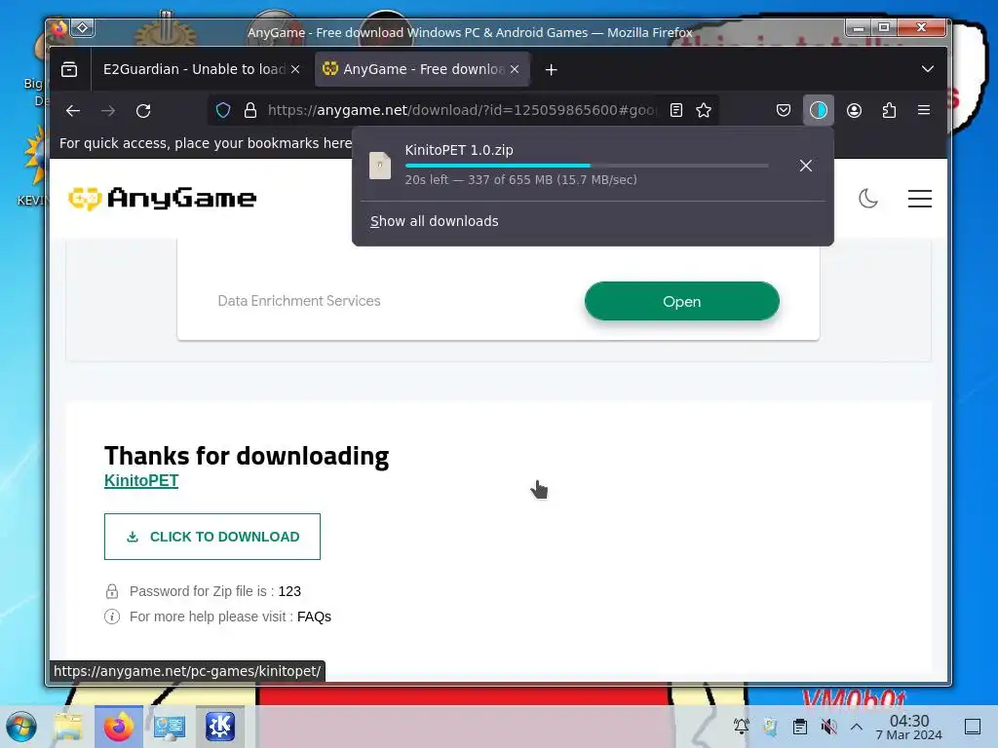Open the Extensions puzzle icon
This screenshot has height=748, width=998.
(889, 110)
